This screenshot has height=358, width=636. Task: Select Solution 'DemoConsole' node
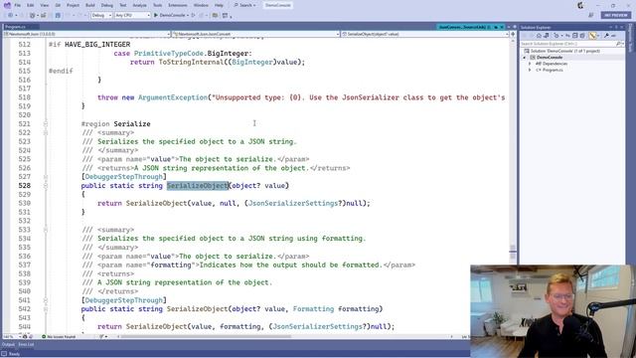(561, 51)
